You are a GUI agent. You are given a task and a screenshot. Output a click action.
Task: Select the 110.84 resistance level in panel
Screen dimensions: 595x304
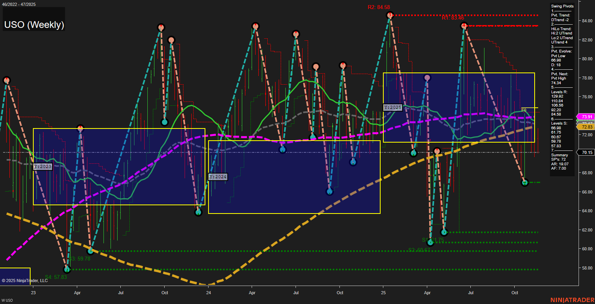click(557, 101)
